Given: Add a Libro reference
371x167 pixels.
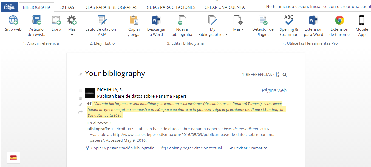Looking at the screenshot, I should coord(56,21).
